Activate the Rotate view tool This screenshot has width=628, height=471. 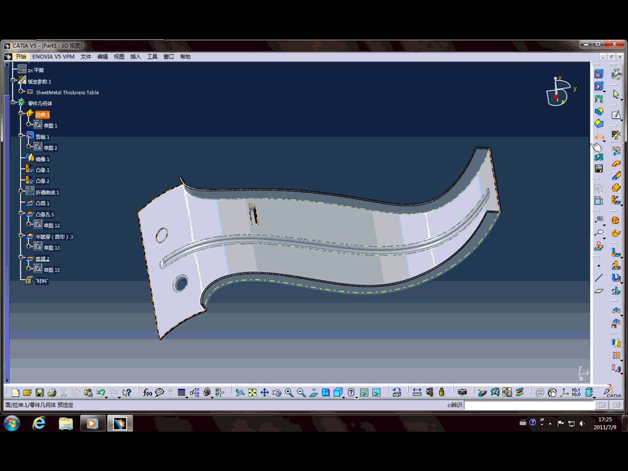(277, 392)
